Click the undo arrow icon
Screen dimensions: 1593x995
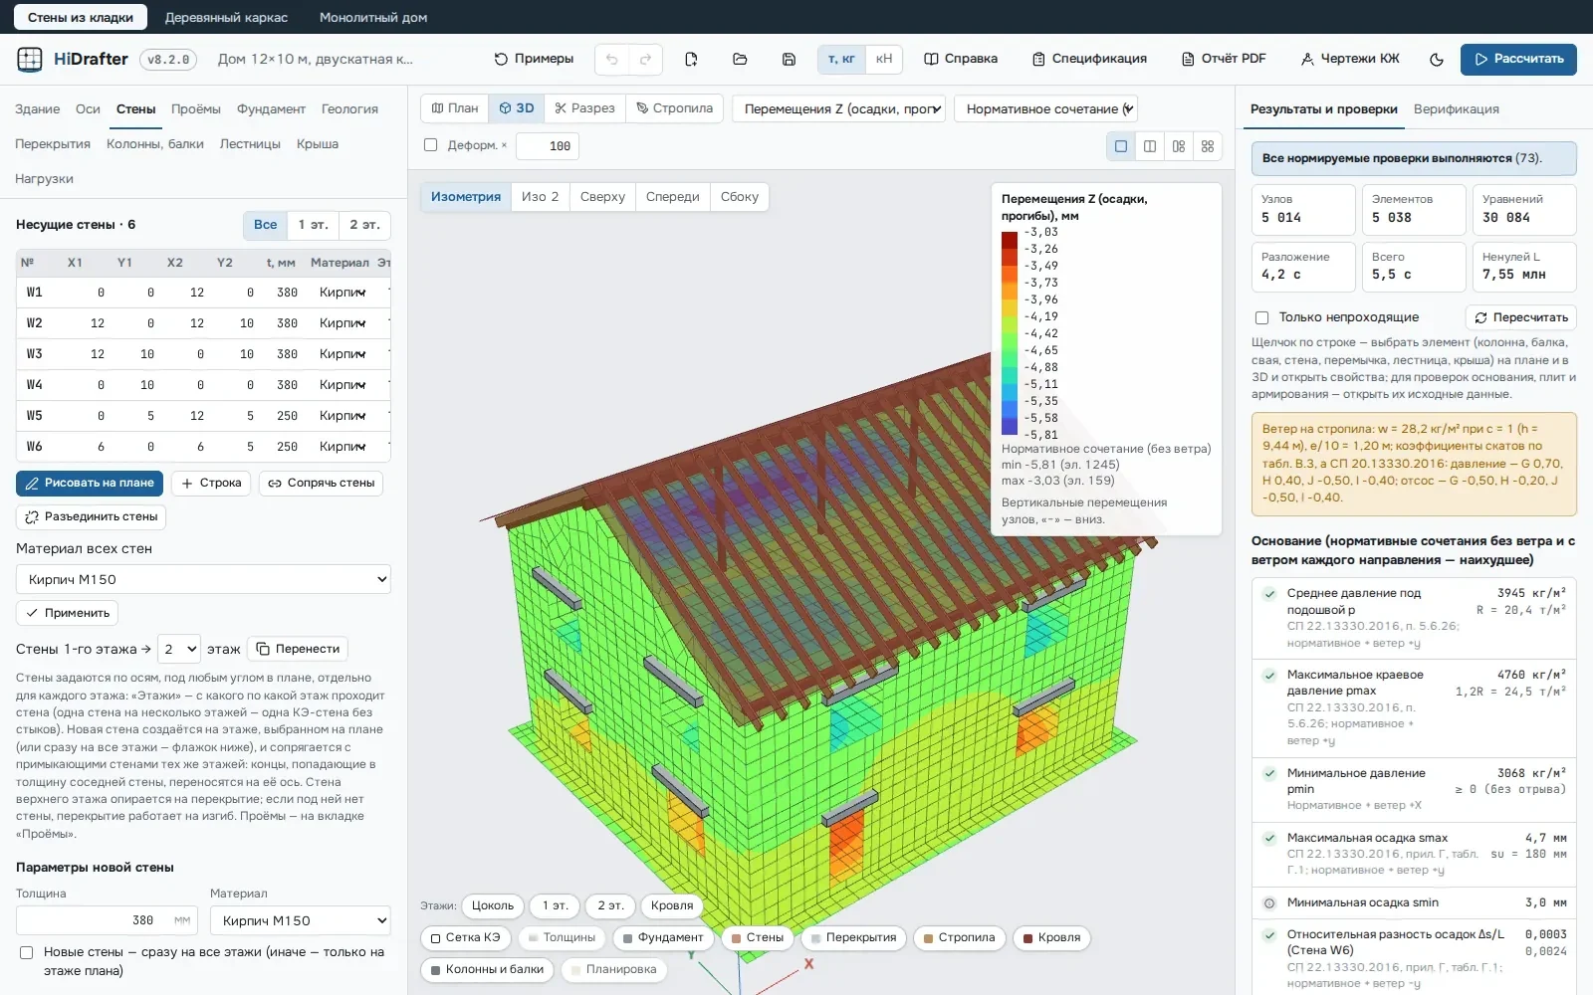pyautogui.click(x=612, y=60)
